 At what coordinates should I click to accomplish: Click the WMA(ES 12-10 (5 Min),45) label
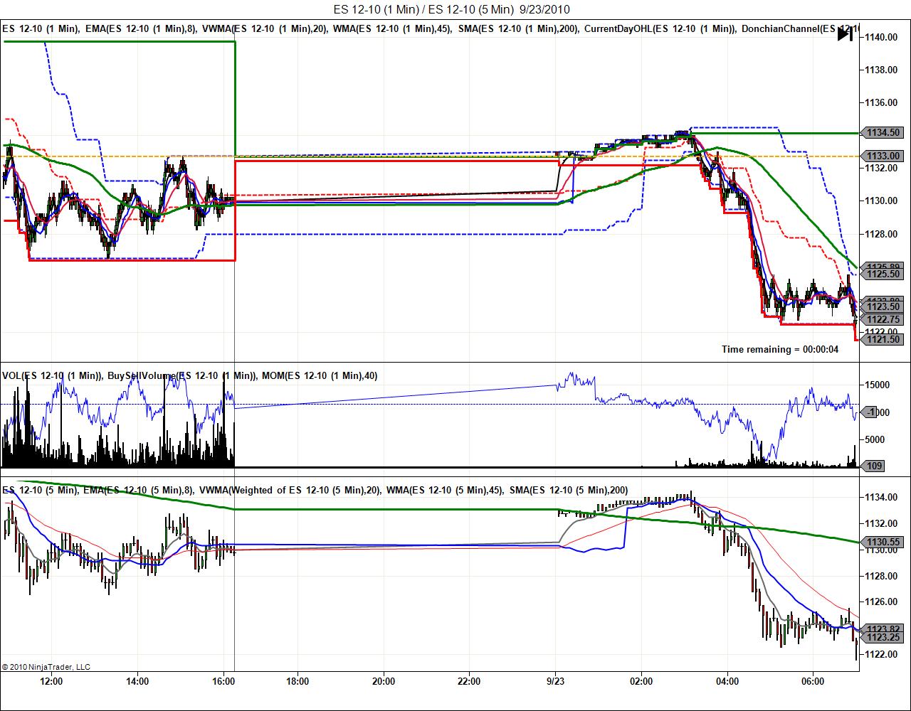(x=445, y=490)
